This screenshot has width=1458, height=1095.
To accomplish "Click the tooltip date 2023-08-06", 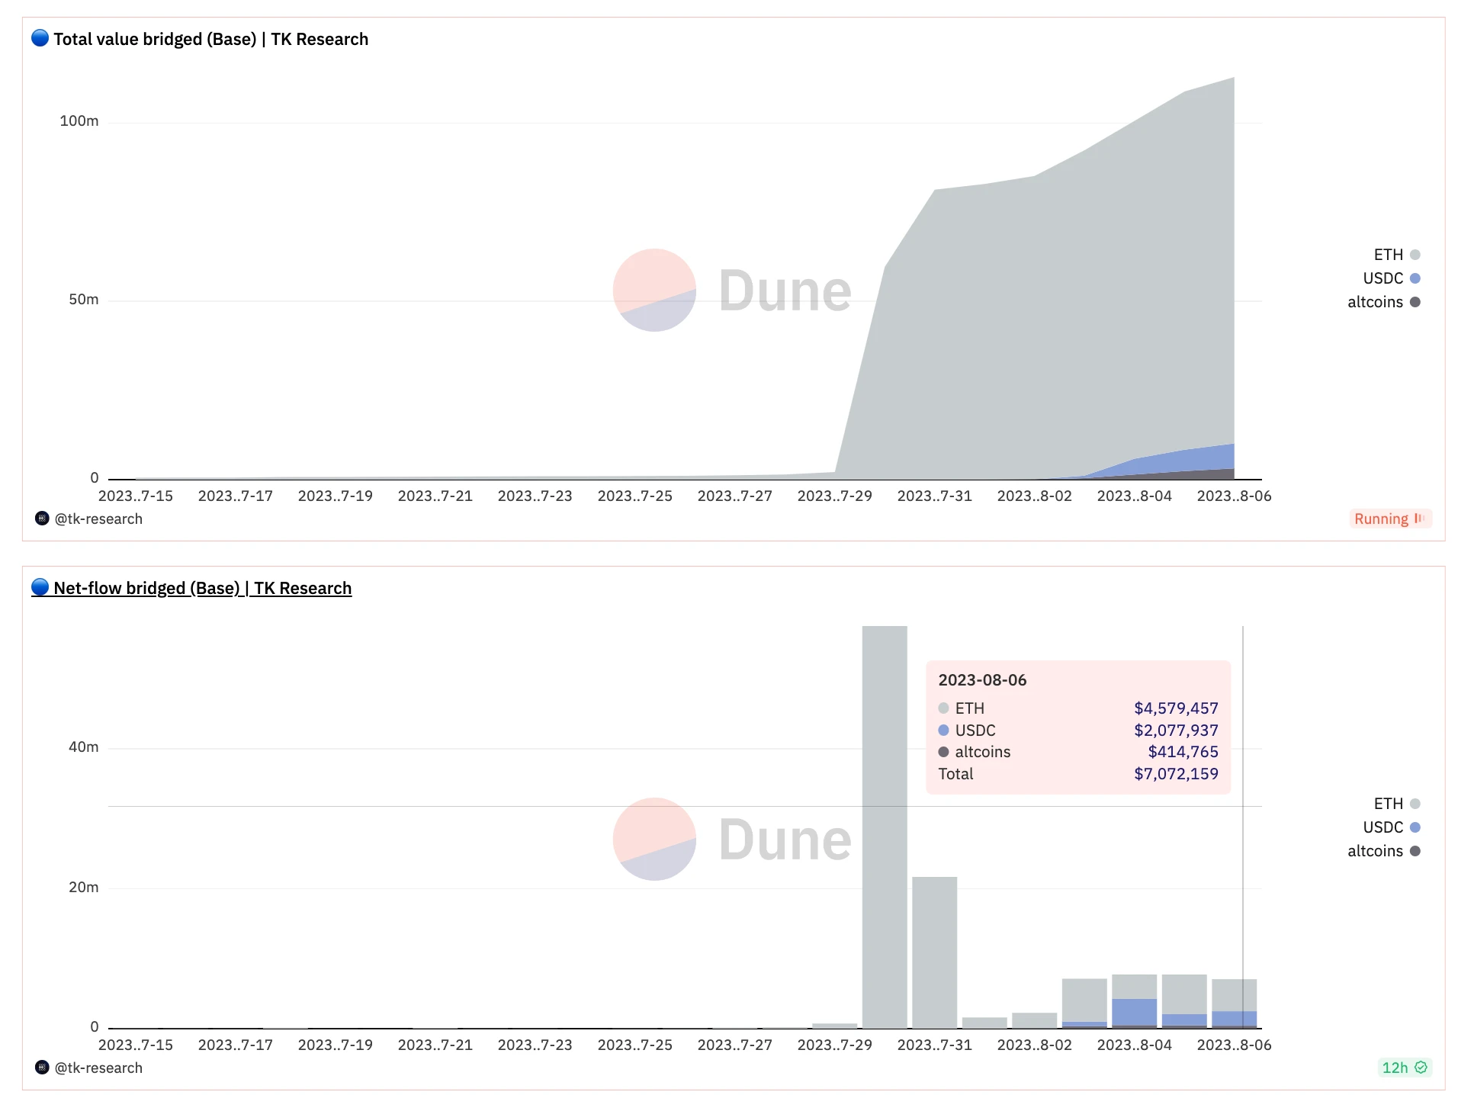I will click(982, 680).
